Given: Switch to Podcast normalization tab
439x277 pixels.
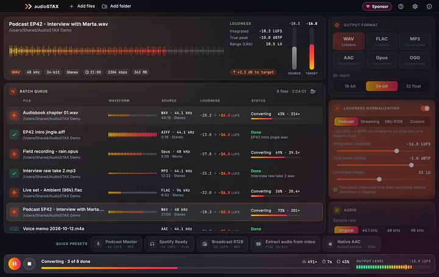Looking at the screenshot, I should [x=346, y=121].
